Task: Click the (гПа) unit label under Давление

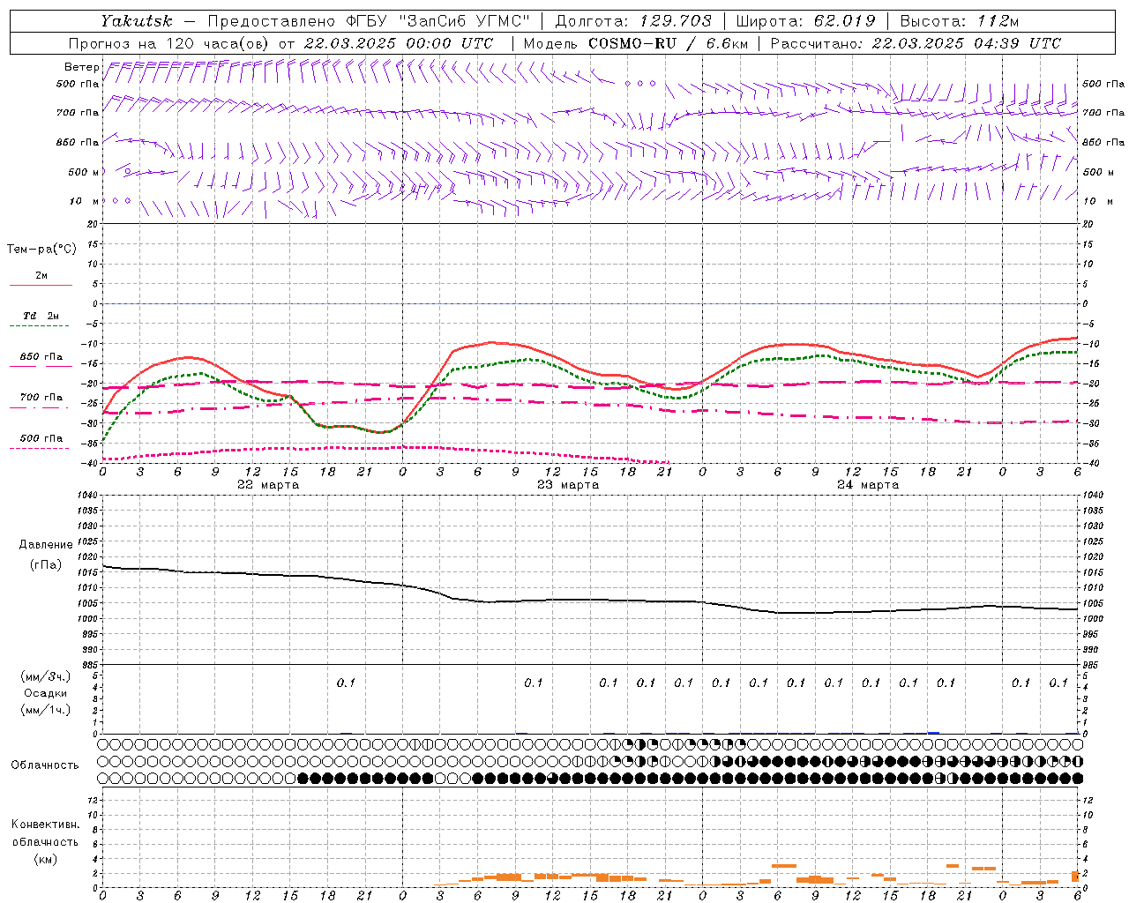Action: [x=46, y=564]
